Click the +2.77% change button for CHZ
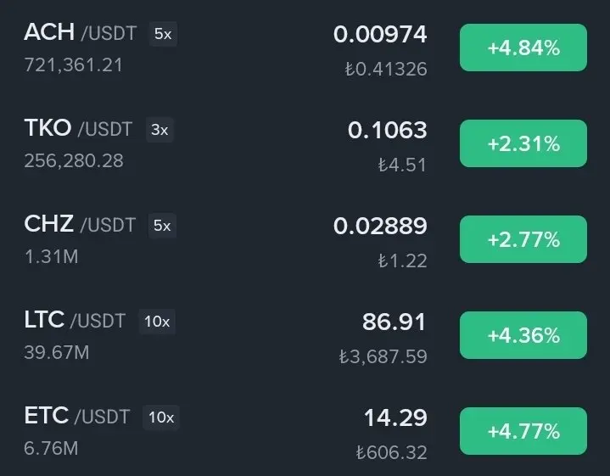Viewport: 610px width, 476px height. (x=523, y=239)
